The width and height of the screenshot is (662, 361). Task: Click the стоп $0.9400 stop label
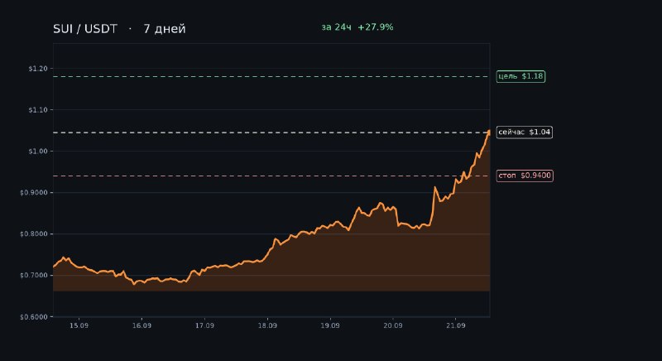tap(525, 176)
